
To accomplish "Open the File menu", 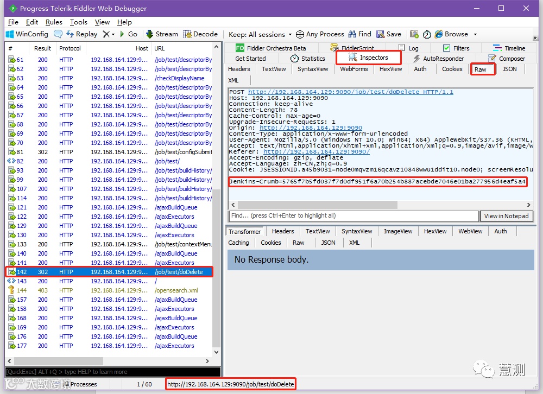I will pyautogui.click(x=13, y=22).
